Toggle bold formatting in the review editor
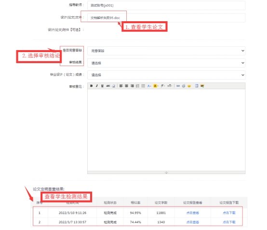Viewport: 267px width, 230px height. point(92,86)
